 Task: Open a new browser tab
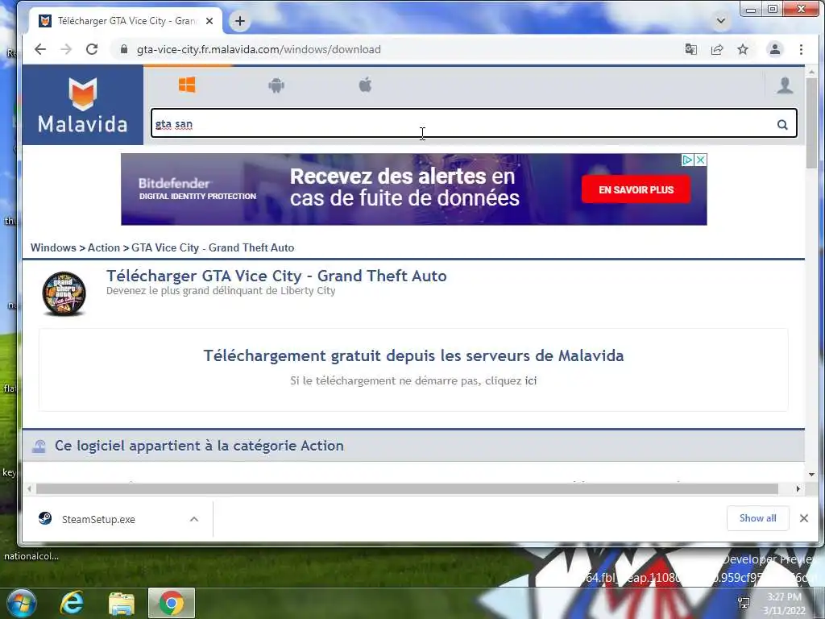click(240, 21)
